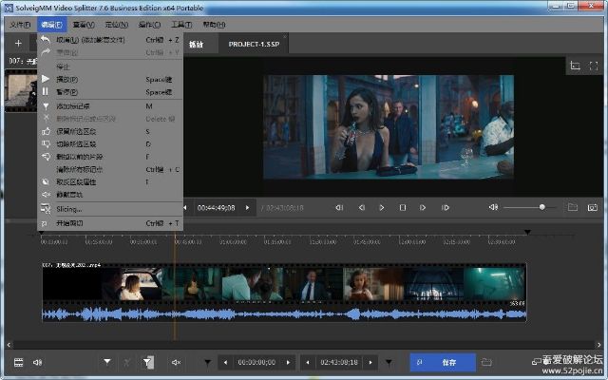Click the invert segment icon in menu (I)

click(x=46, y=181)
